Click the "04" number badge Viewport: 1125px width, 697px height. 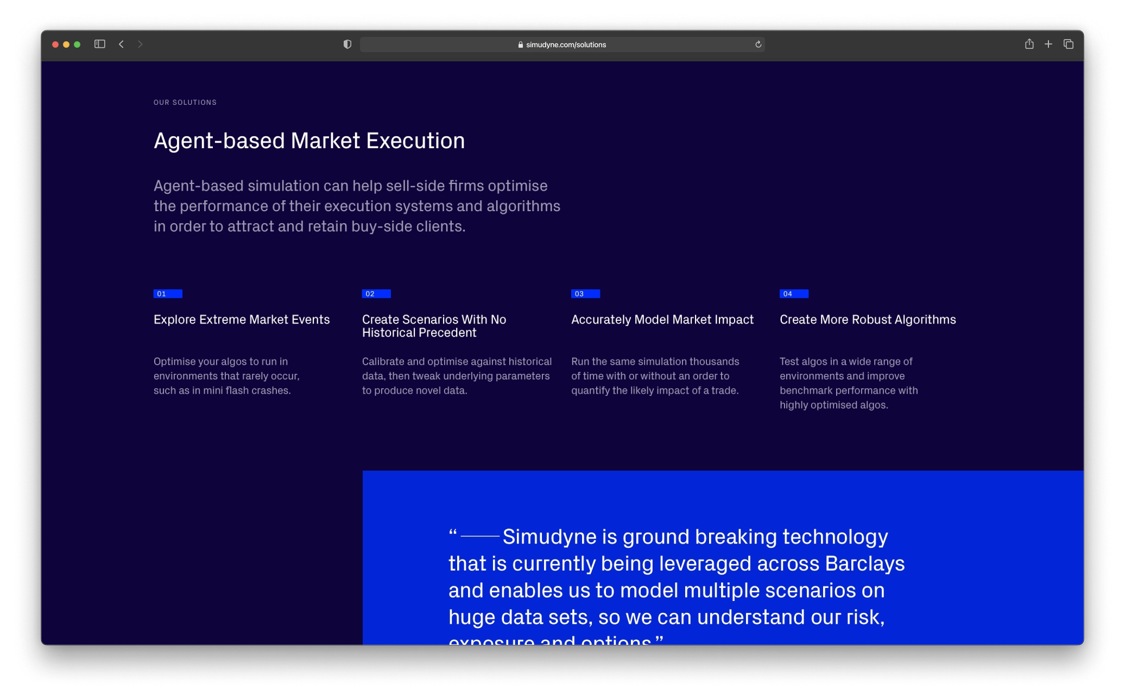(794, 294)
